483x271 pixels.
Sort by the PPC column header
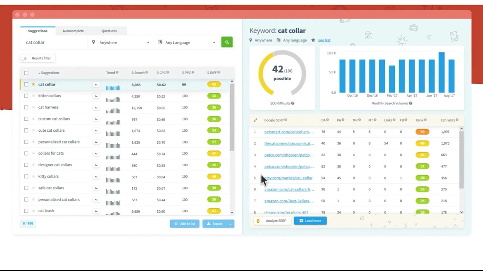(x=186, y=73)
